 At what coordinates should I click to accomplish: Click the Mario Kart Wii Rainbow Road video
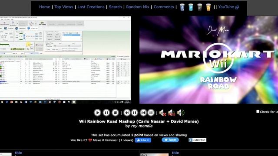click(208, 60)
